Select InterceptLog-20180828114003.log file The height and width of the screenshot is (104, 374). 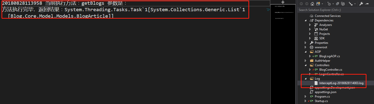[x=341, y=83]
